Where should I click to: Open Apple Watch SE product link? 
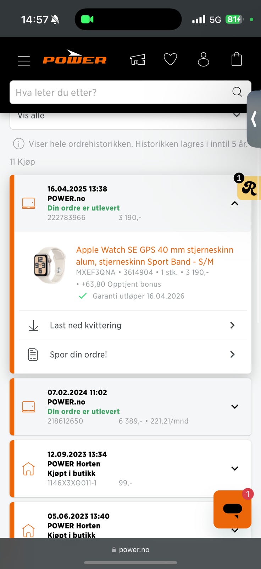155,256
